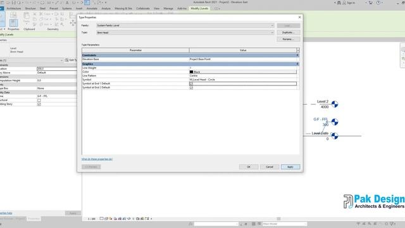Screen dimensions: 405x228
Task: Click the Line Pattern value Centre
Action: [x=243, y=76]
